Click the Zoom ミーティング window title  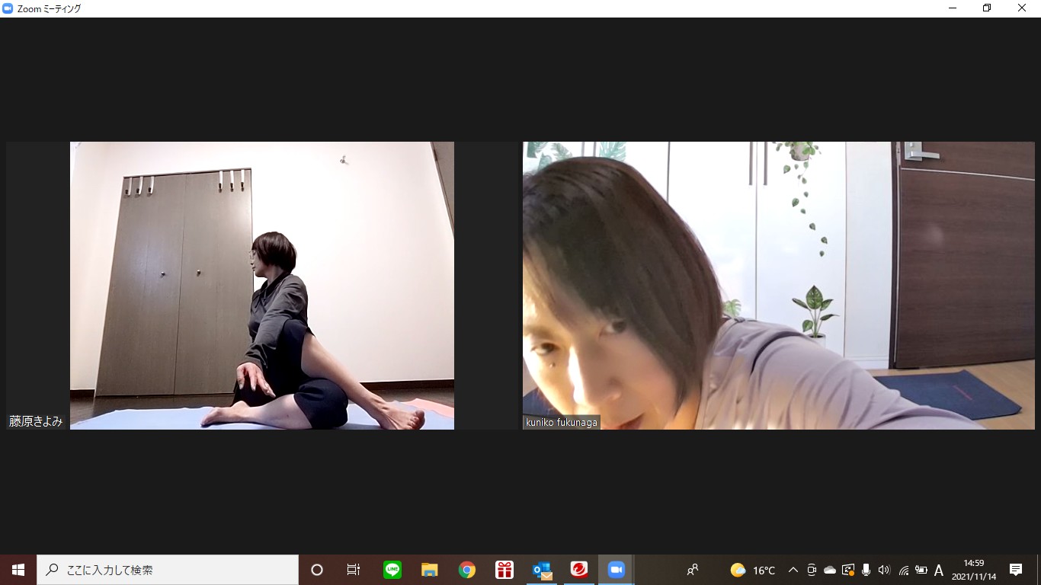click(49, 8)
